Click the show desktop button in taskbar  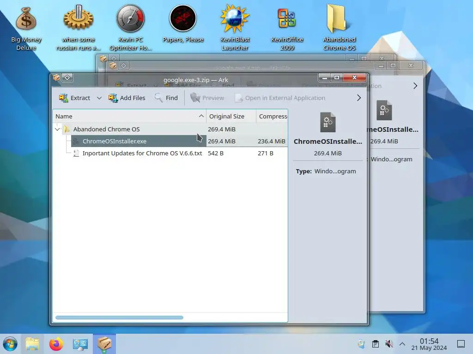[x=461, y=344]
